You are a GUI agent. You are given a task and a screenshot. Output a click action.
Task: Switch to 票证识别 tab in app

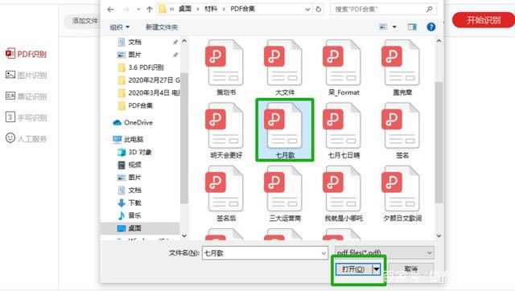click(27, 96)
